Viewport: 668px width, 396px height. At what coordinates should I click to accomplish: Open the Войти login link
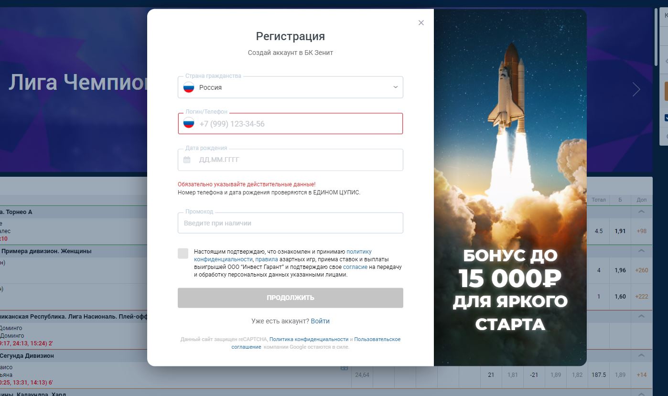[x=320, y=321]
